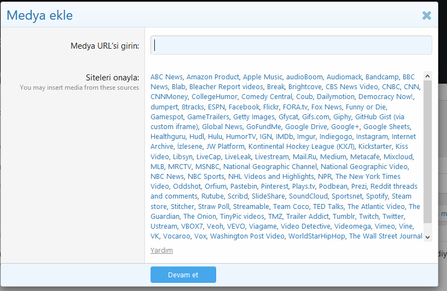Click the Medya URL'si input field
This screenshot has width=447, height=291.
click(291, 45)
